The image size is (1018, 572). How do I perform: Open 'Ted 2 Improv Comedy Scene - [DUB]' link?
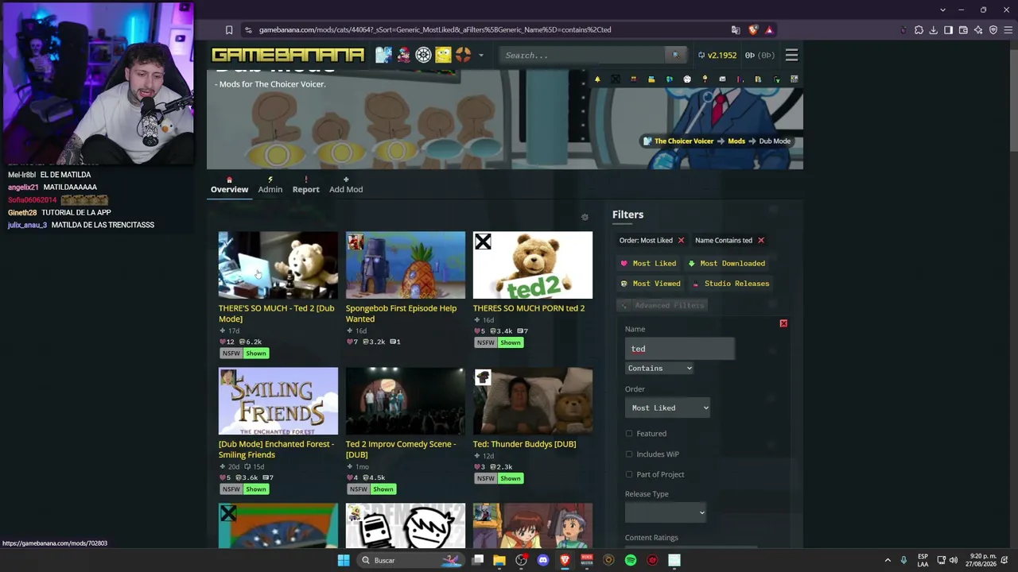pos(401,450)
